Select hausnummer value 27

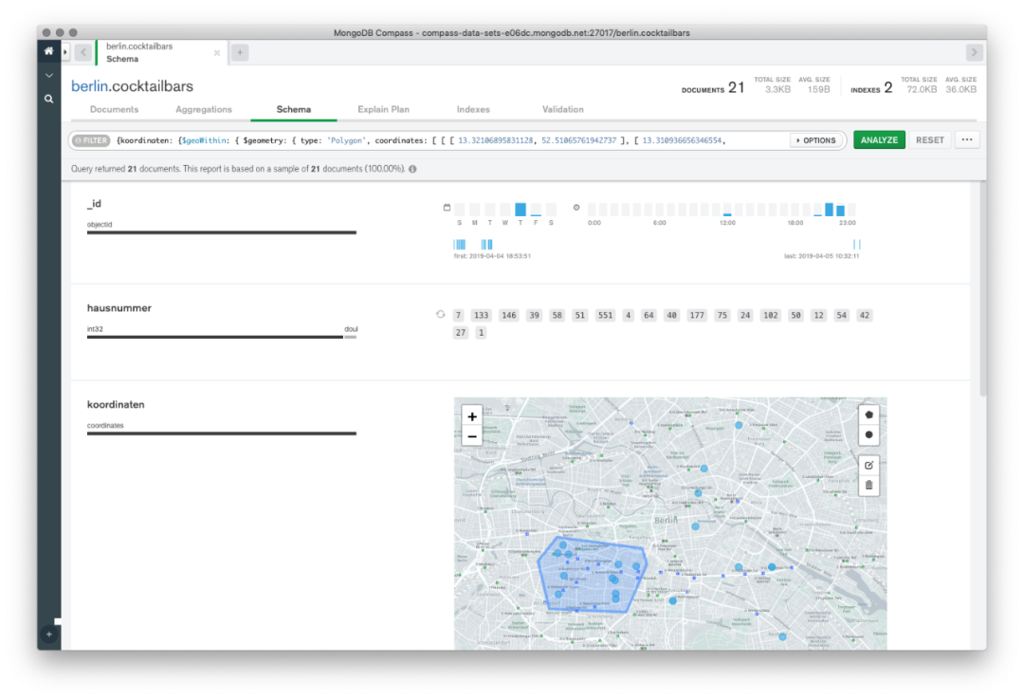click(461, 333)
